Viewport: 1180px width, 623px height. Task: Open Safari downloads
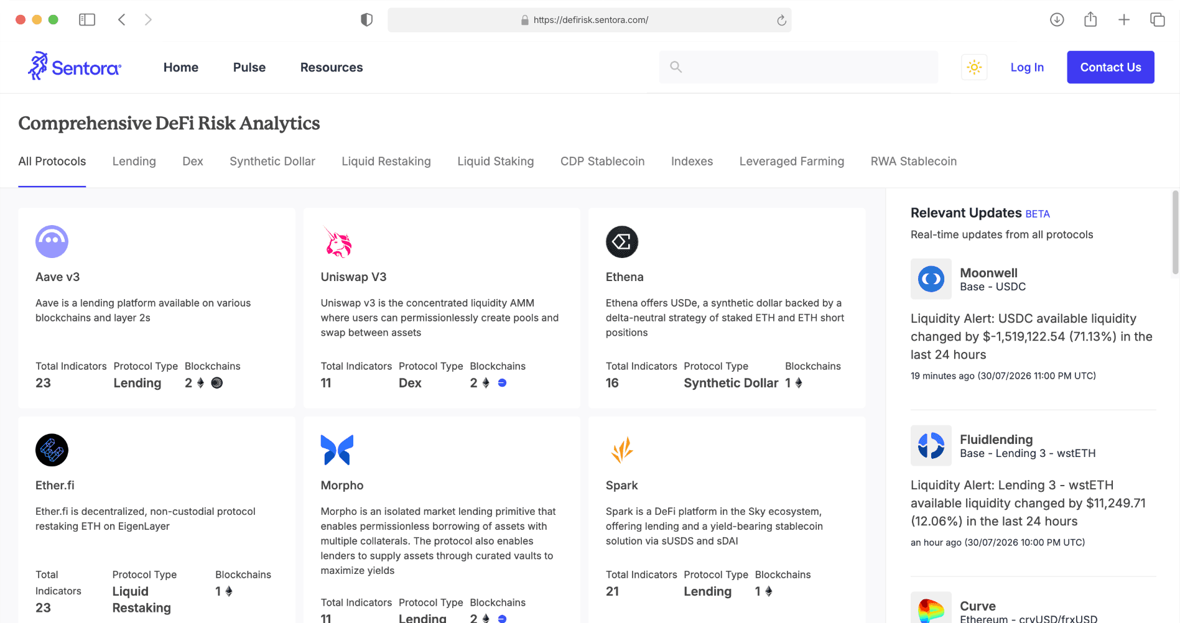click(x=1057, y=20)
